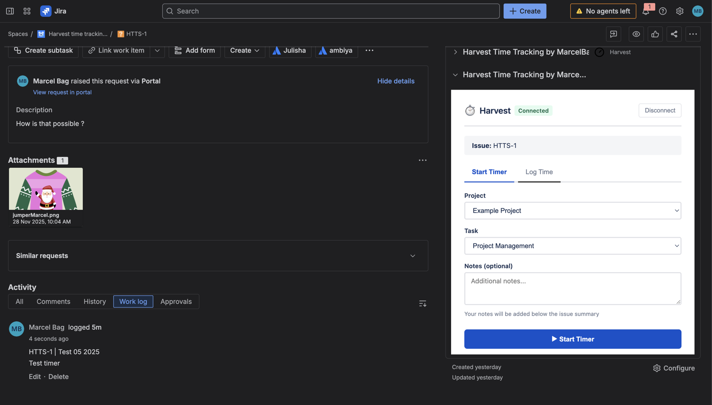Viewport: 712px width, 405px height.
Task: Click the Notes additional notes textarea
Action: click(x=573, y=288)
